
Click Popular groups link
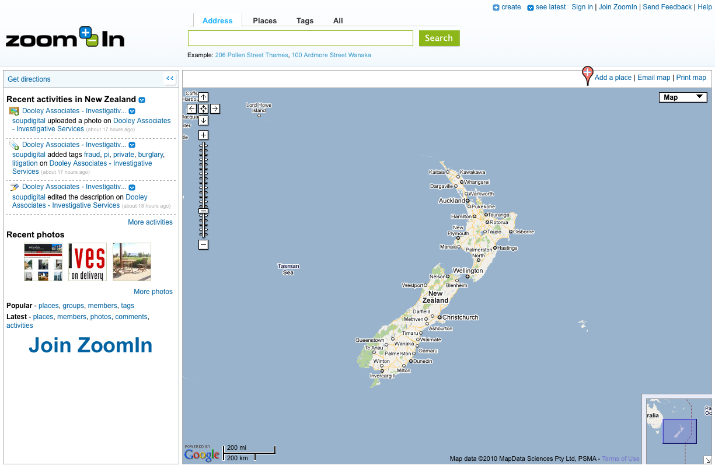74,306
